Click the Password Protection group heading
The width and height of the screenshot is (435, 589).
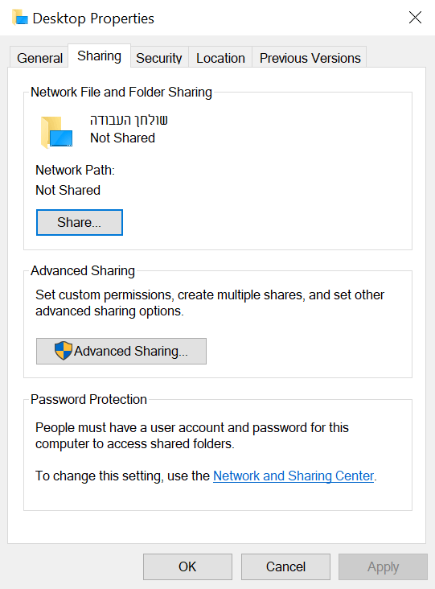coord(88,399)
